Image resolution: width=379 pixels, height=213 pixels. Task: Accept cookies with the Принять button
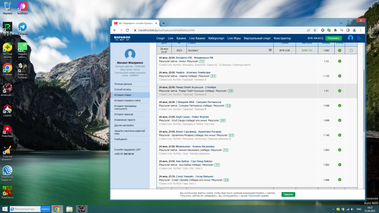(288, 194)
